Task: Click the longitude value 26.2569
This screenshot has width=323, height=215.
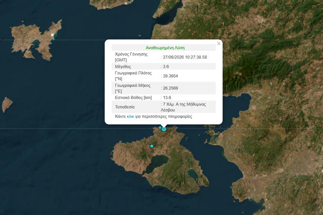Action: tap(171, 88)
